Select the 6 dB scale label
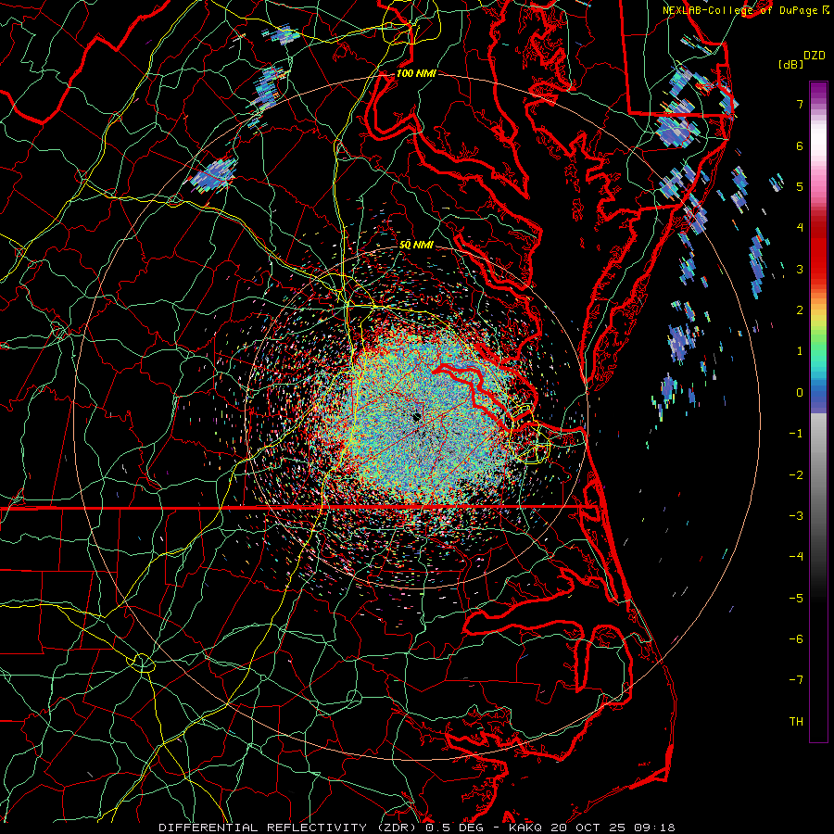834x834 pixels. 800,145
